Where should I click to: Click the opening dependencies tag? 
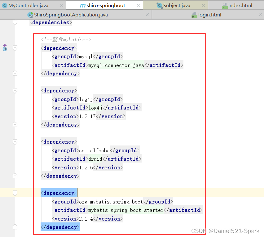click(x=51, y=22)
